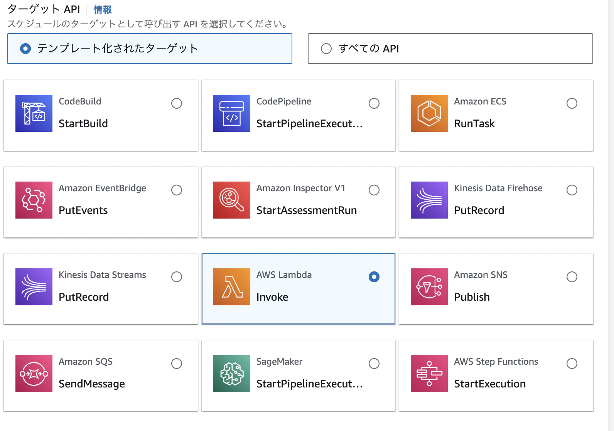Click the Invoke API name
Image resolution: width=614 pixels, height=431 pixels.
coord(272,297)
